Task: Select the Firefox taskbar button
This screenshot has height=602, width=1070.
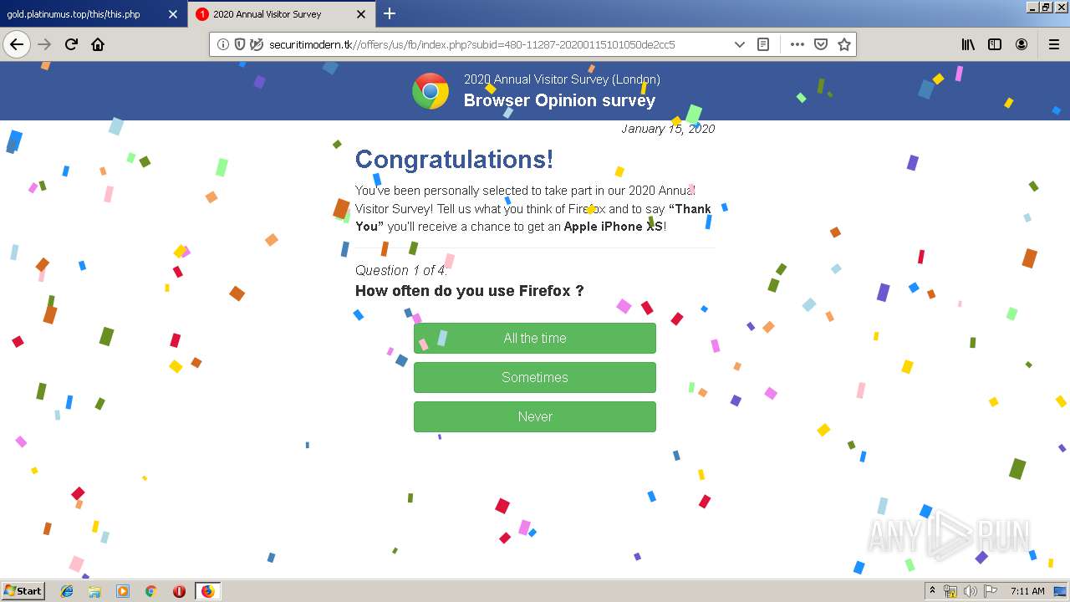Action: tap(207, 591)
